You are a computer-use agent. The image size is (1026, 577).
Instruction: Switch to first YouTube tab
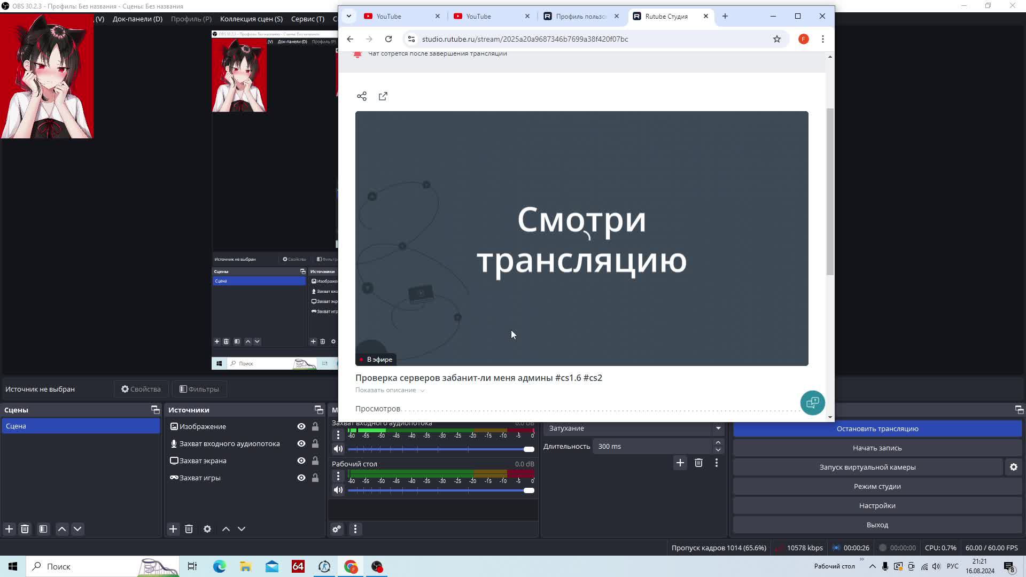coord(401,17)
